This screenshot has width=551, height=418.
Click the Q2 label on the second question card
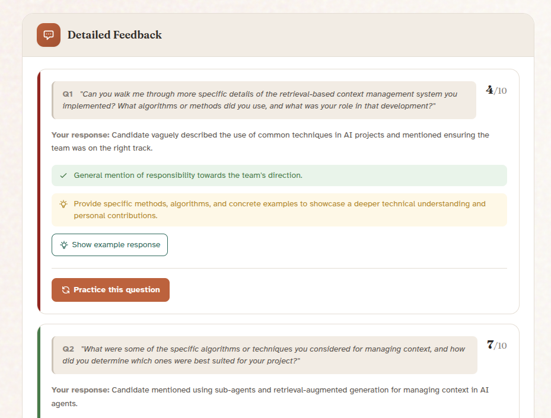pyautogui.click(x=68, y=349)
